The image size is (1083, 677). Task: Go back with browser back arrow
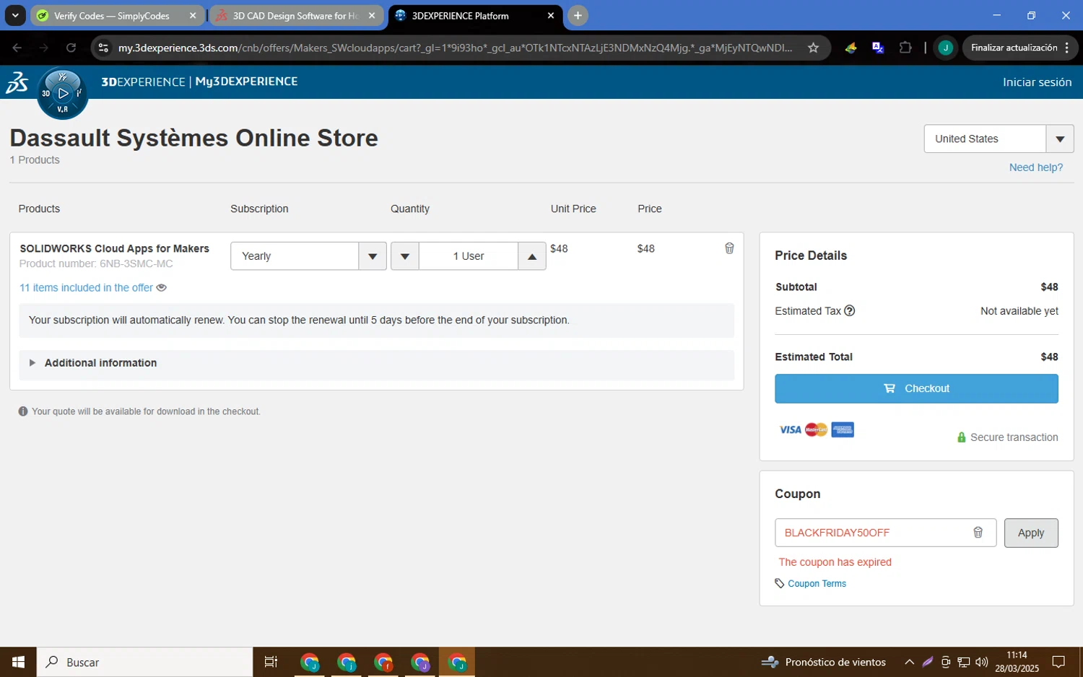click(x=17, y=48)
